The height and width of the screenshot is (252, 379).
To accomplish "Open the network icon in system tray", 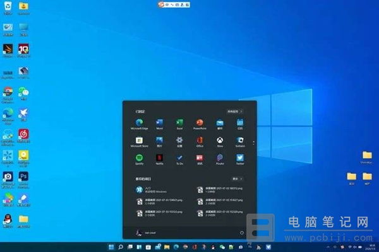I will pos(349,247).
